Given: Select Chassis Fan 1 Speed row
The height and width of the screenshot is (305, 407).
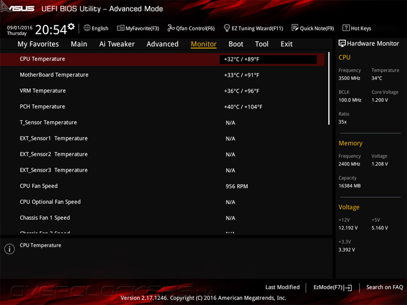Looking at the screenshot, I should pos(162,218).
